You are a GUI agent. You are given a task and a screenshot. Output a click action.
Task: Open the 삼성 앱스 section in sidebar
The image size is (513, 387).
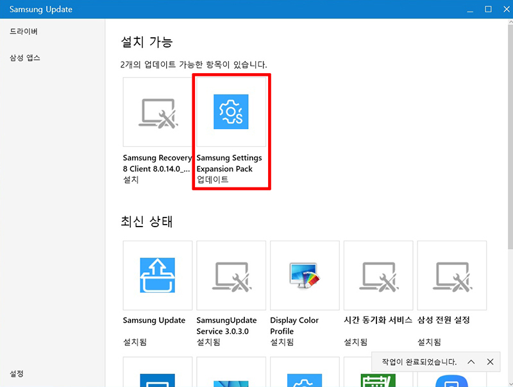(25, 58)
